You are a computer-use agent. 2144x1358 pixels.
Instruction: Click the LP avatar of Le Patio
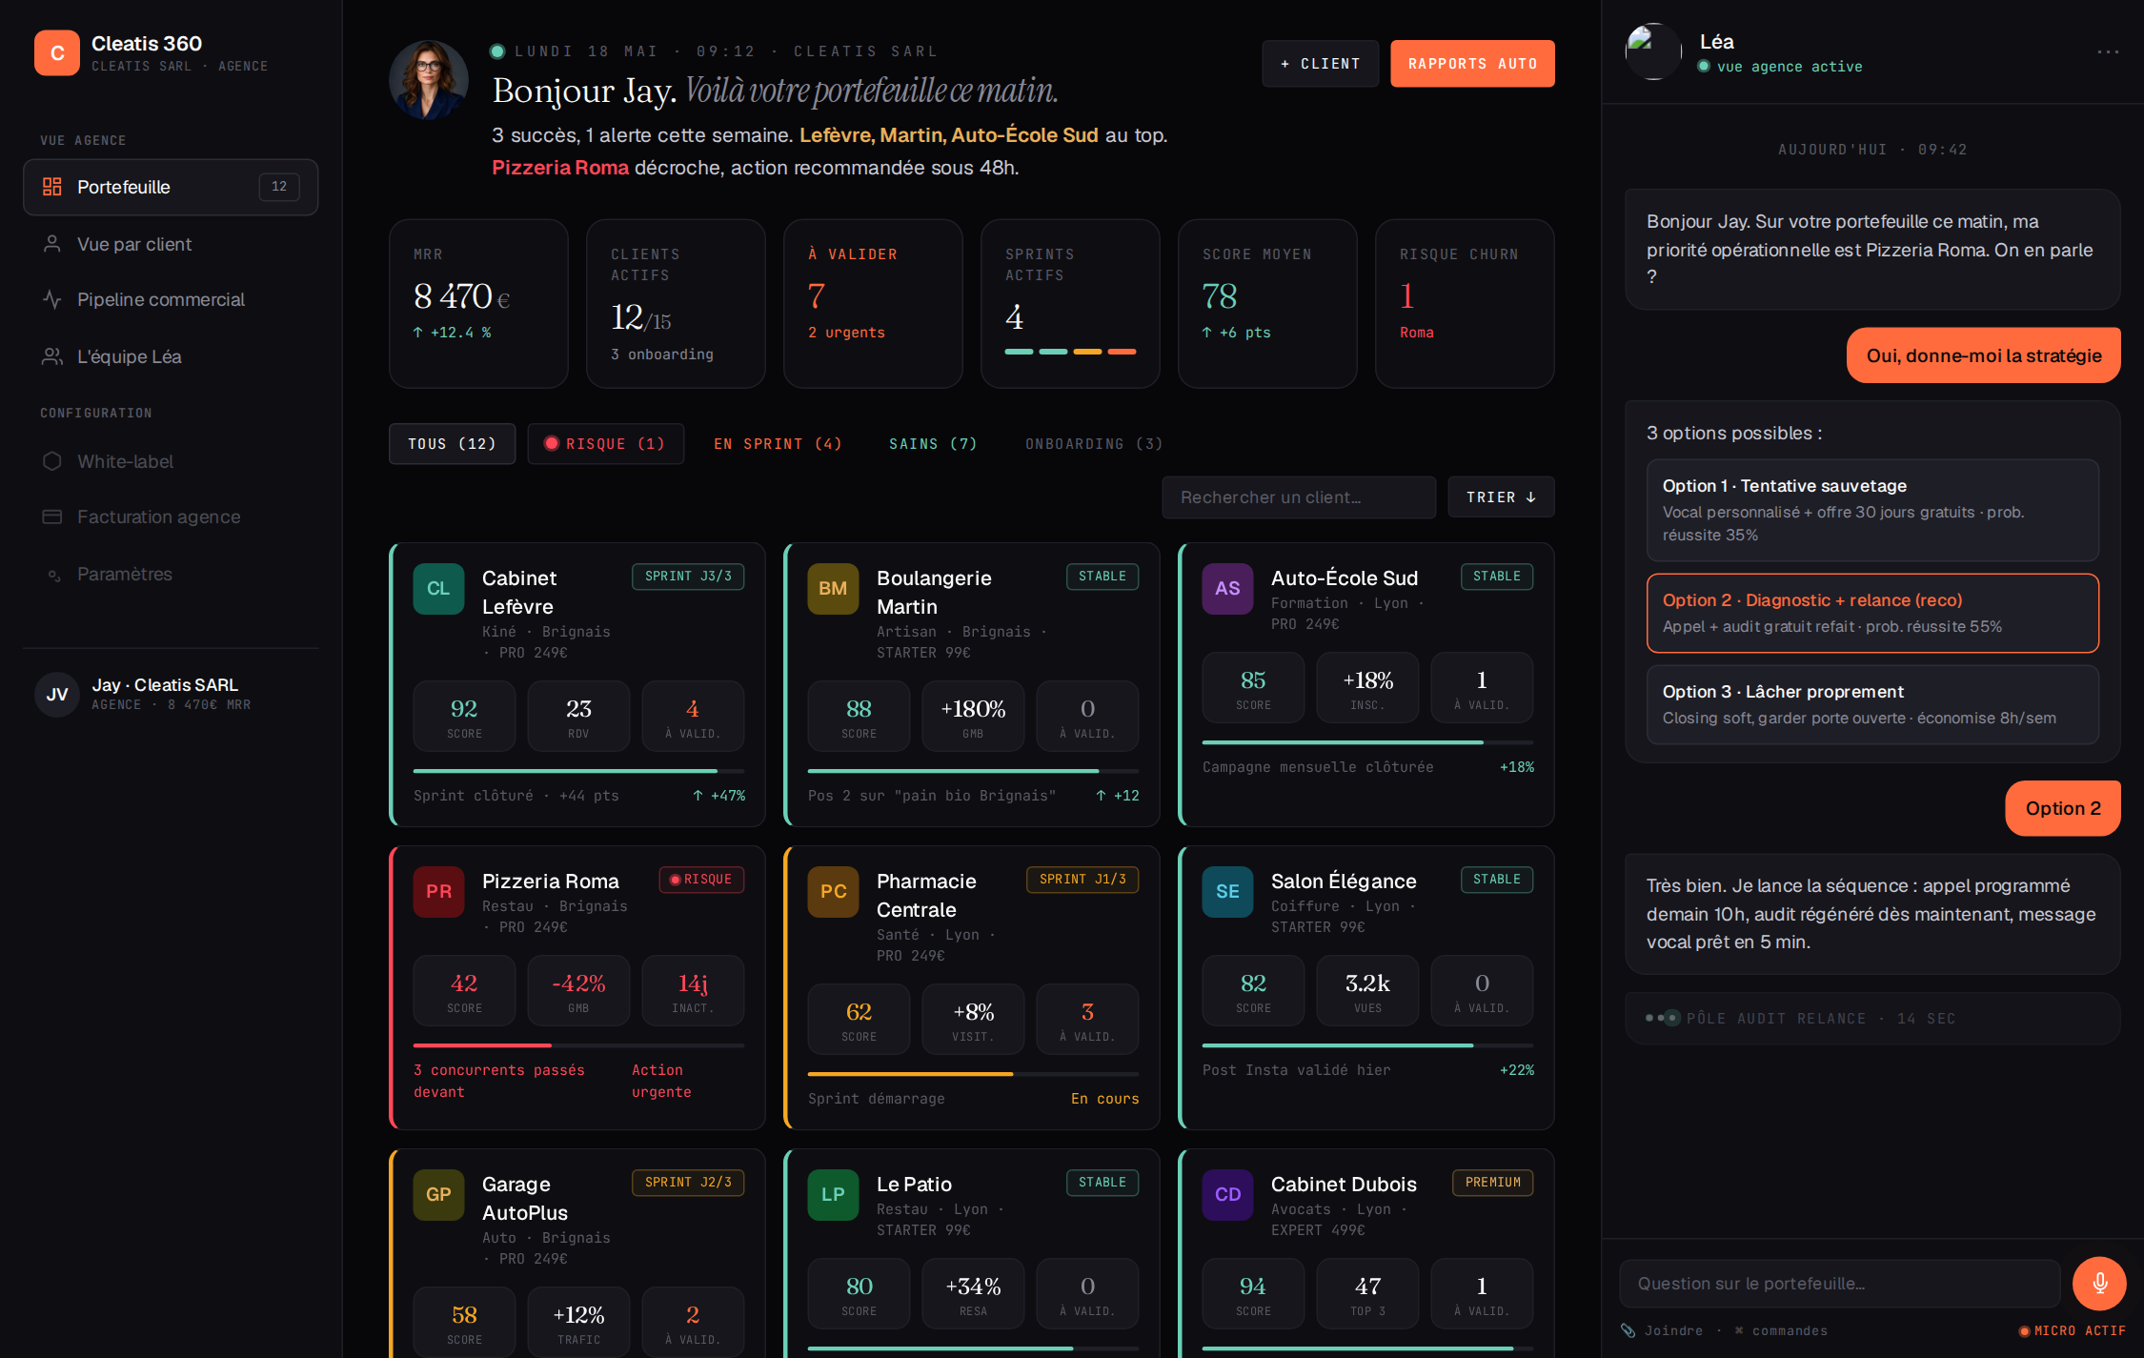coord(833,1194)
